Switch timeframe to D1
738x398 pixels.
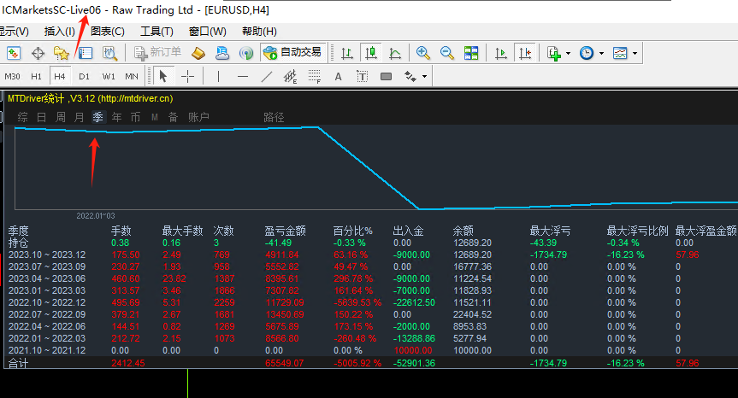85,77
